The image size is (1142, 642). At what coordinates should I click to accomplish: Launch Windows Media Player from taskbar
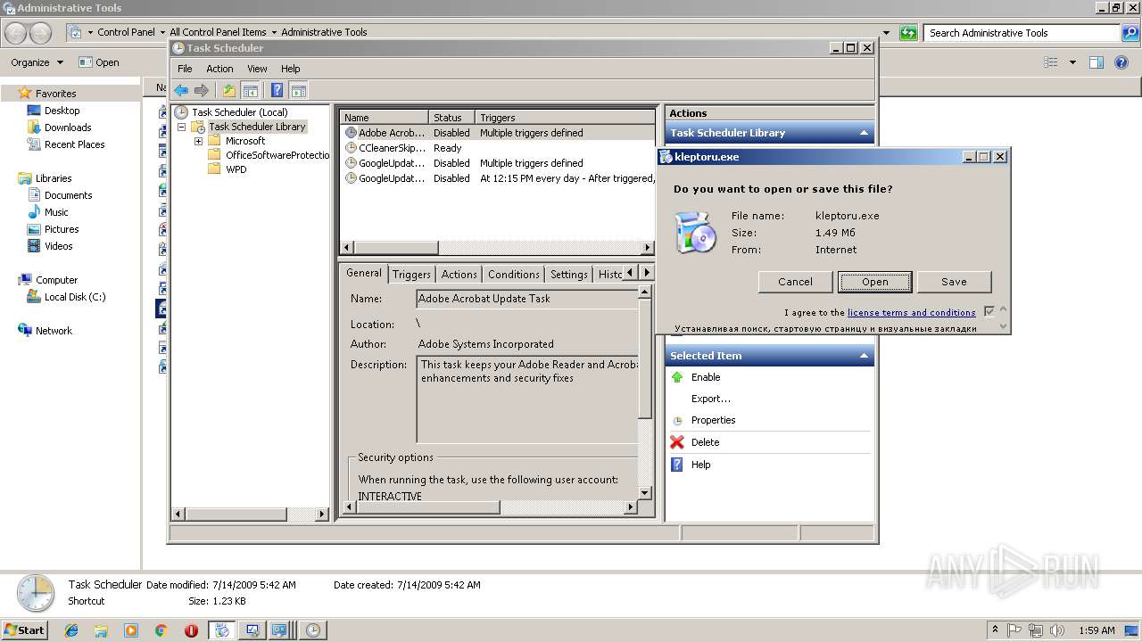tap(131, 630)
